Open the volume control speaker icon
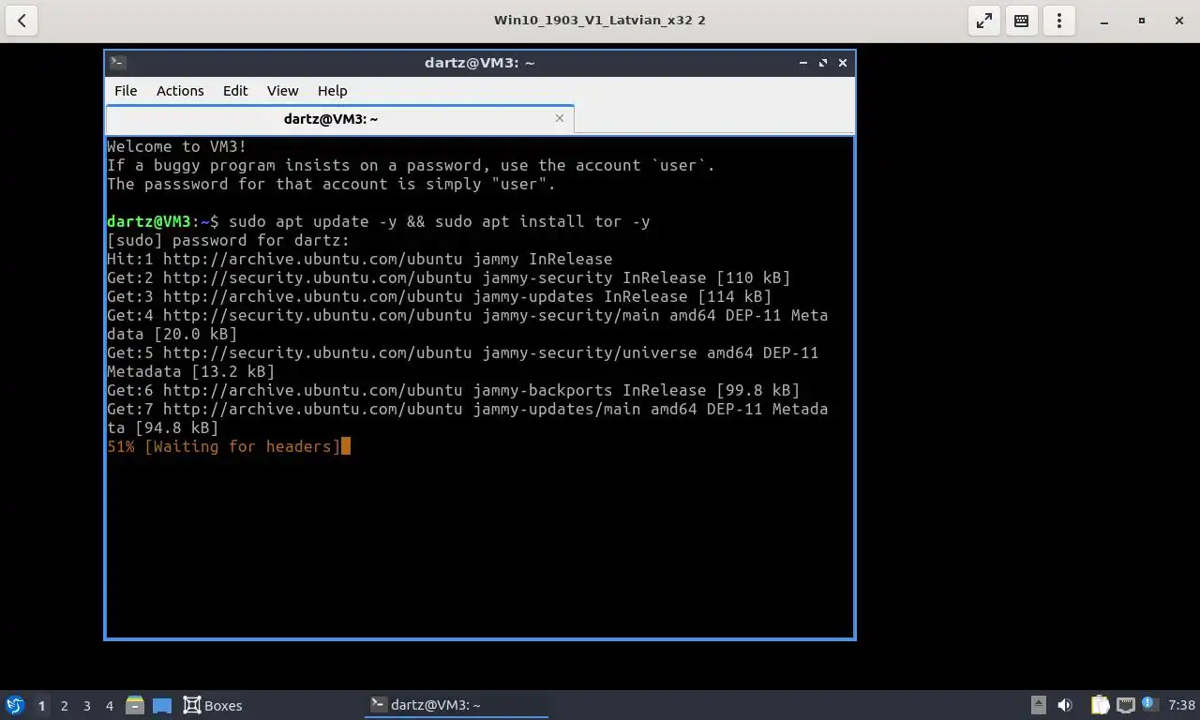Image resolution: width=1200 pixels, height=720 pixels. [1065, 705]
